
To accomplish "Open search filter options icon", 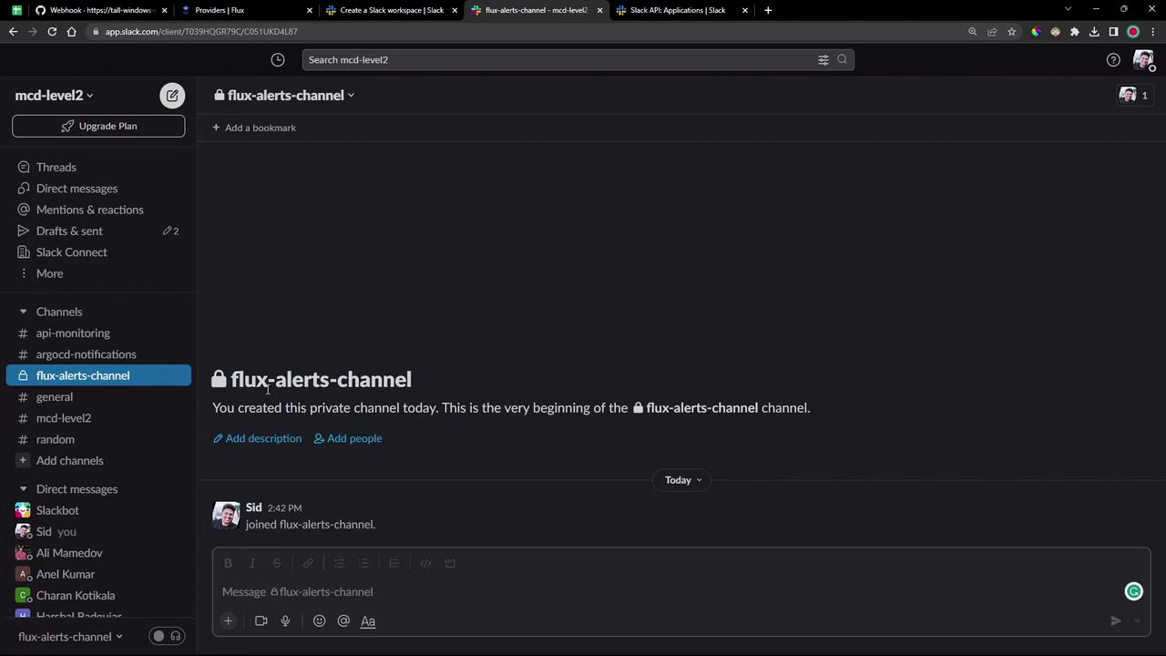I will point(823,60).
